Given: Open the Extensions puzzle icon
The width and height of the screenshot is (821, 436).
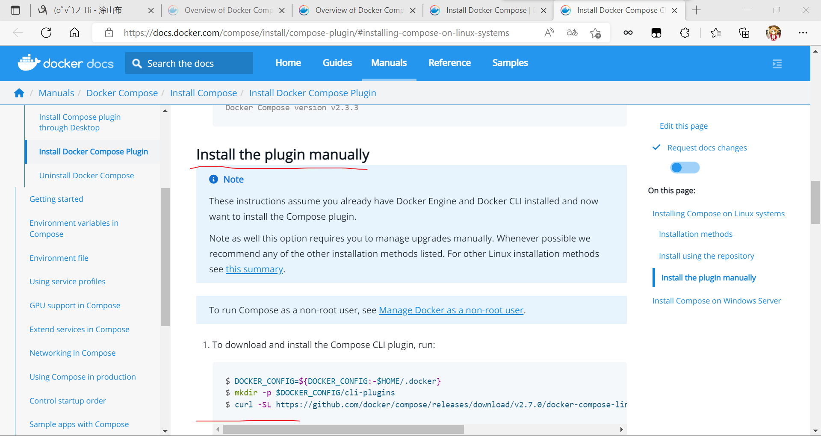Looking at the screenshot, I should (685, 32).
